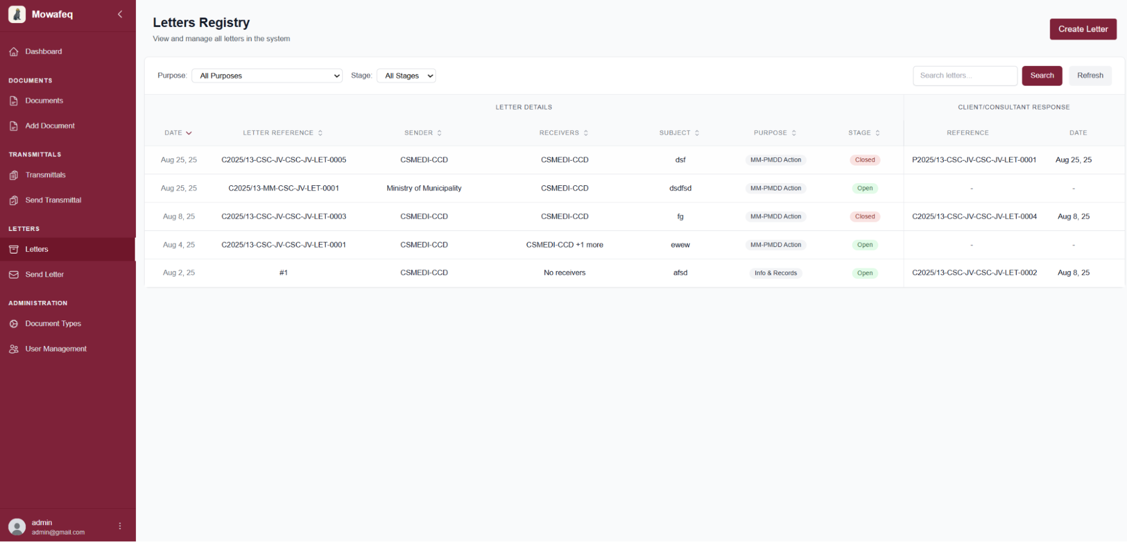Click the Dashboard icon in the sidebar
This screenshot has width=1127, height=542.
(14, 51)
